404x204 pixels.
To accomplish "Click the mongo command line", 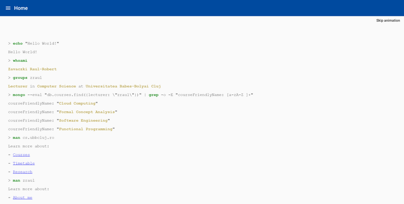I will (130, 95).
